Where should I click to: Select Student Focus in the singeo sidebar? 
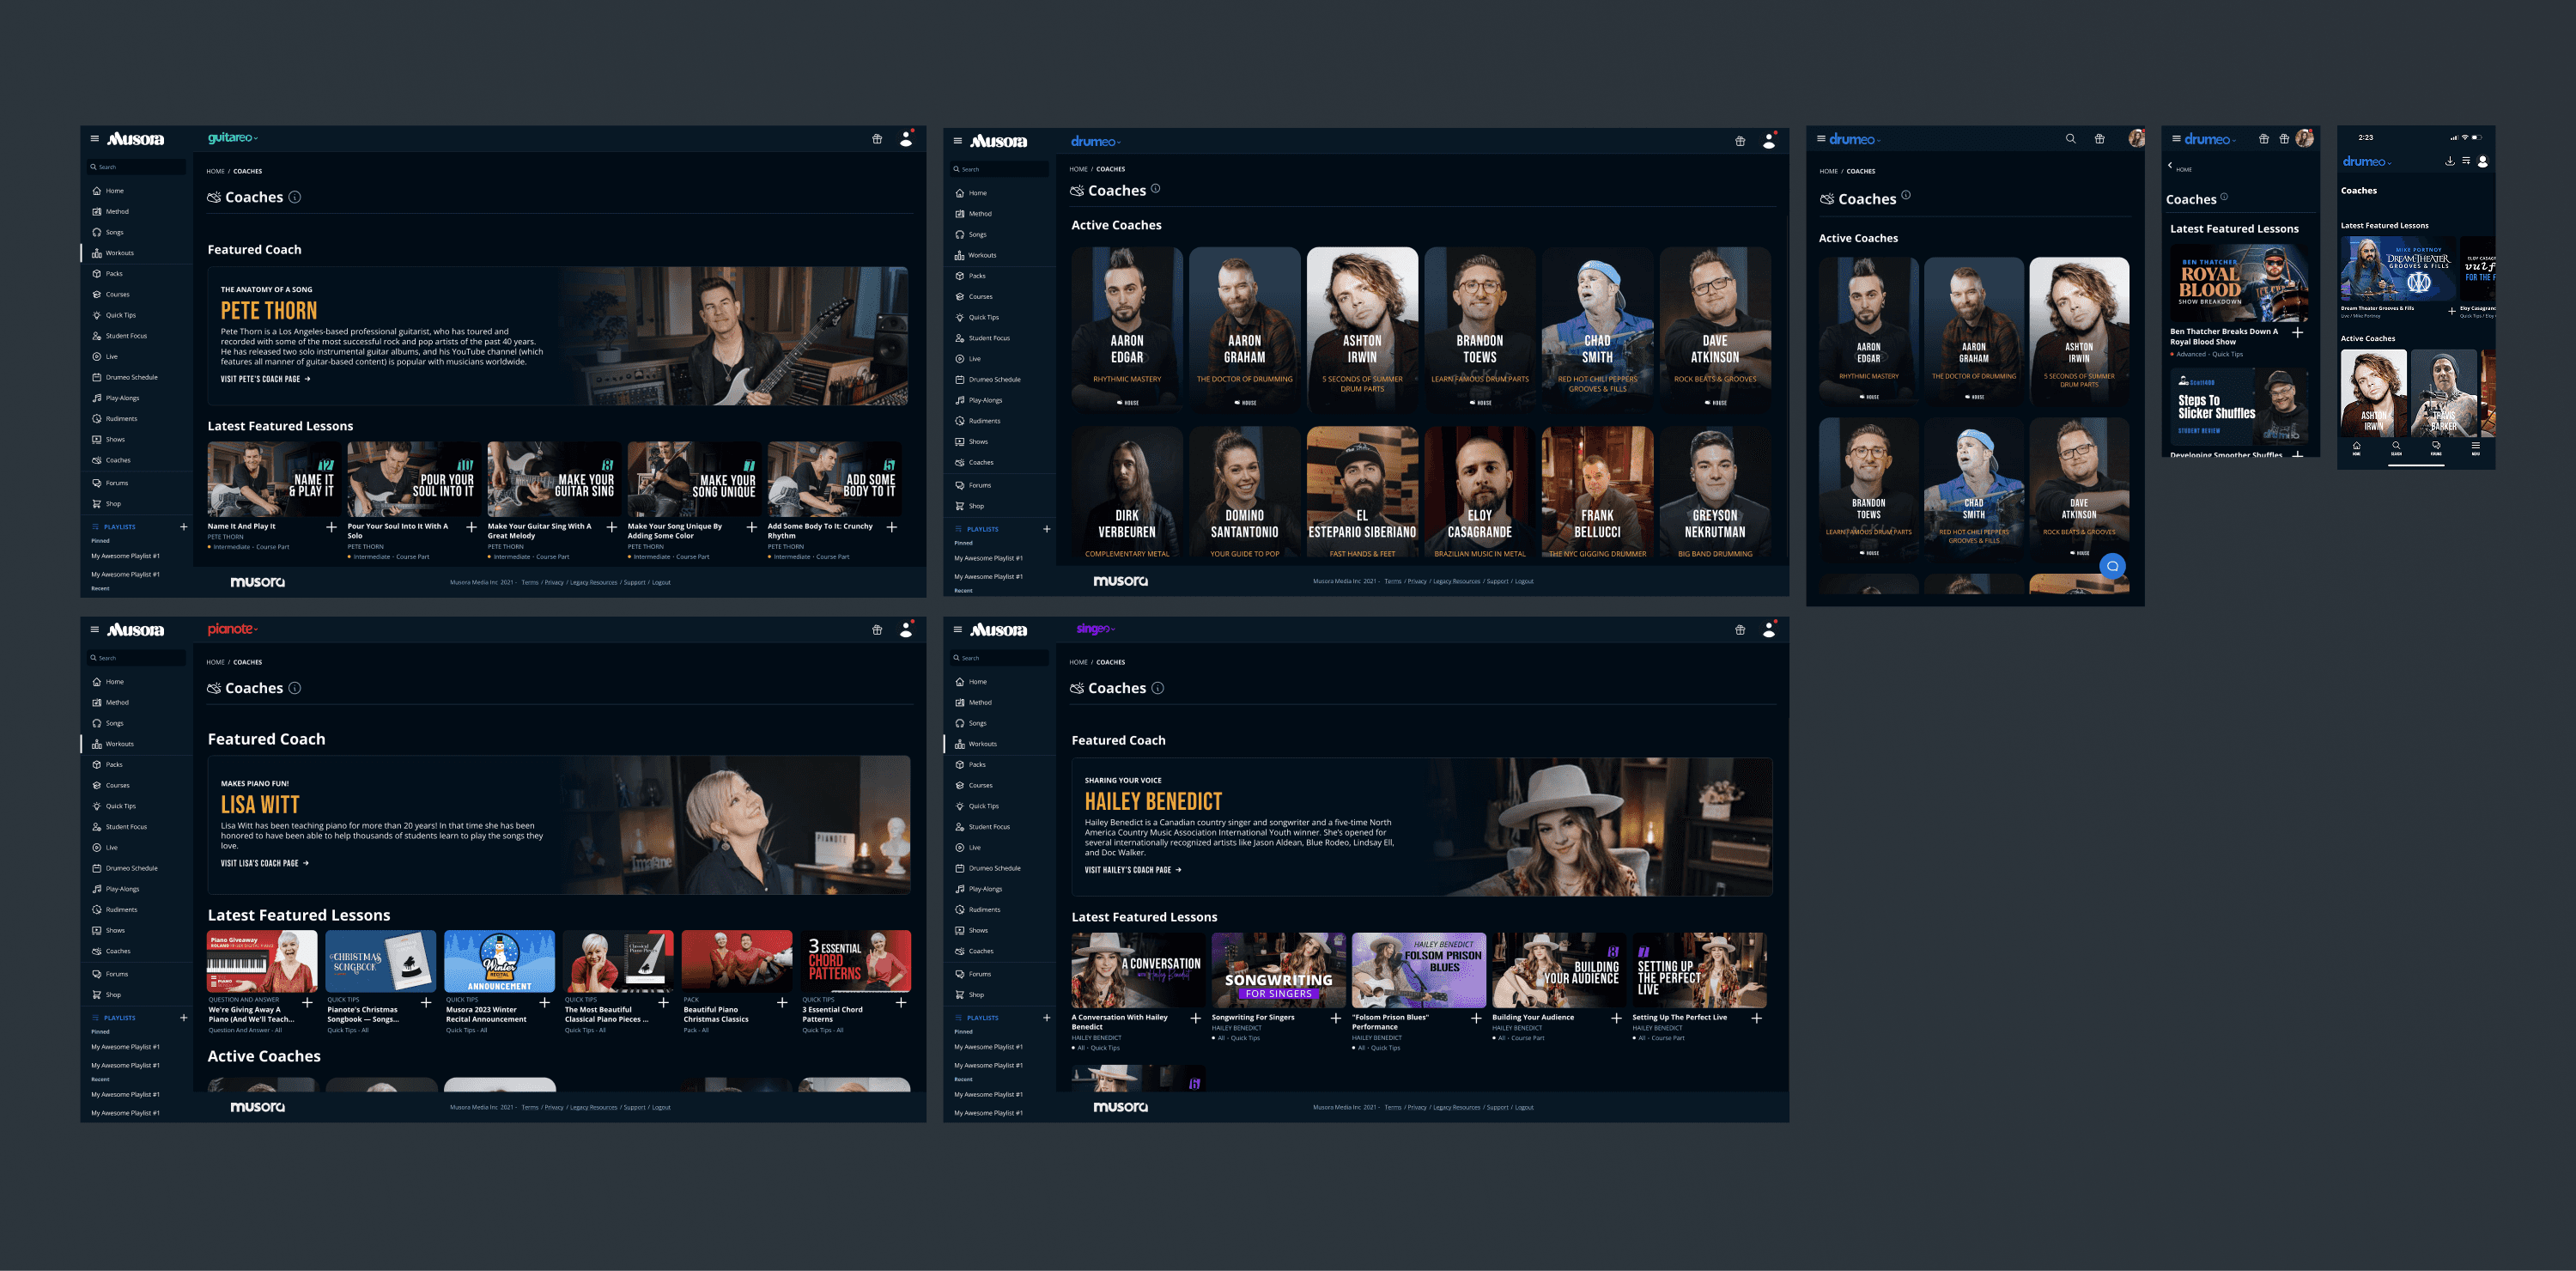(x=988, y=827)
